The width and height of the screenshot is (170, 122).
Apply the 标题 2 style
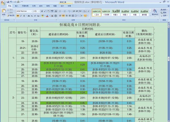coord(125,12)
